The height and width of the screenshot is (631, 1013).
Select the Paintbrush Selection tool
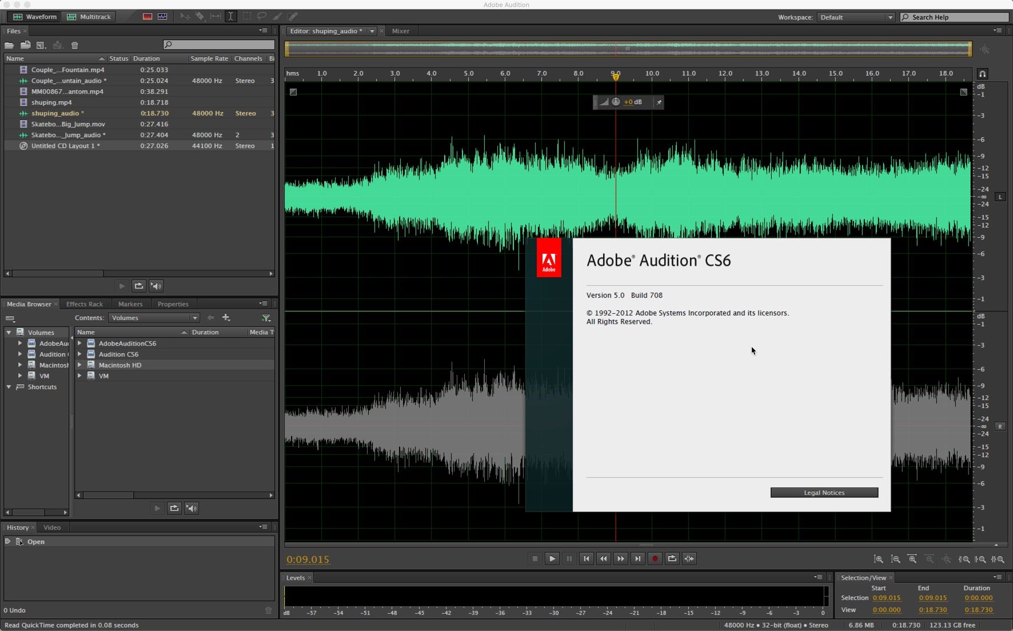[277, 17]
